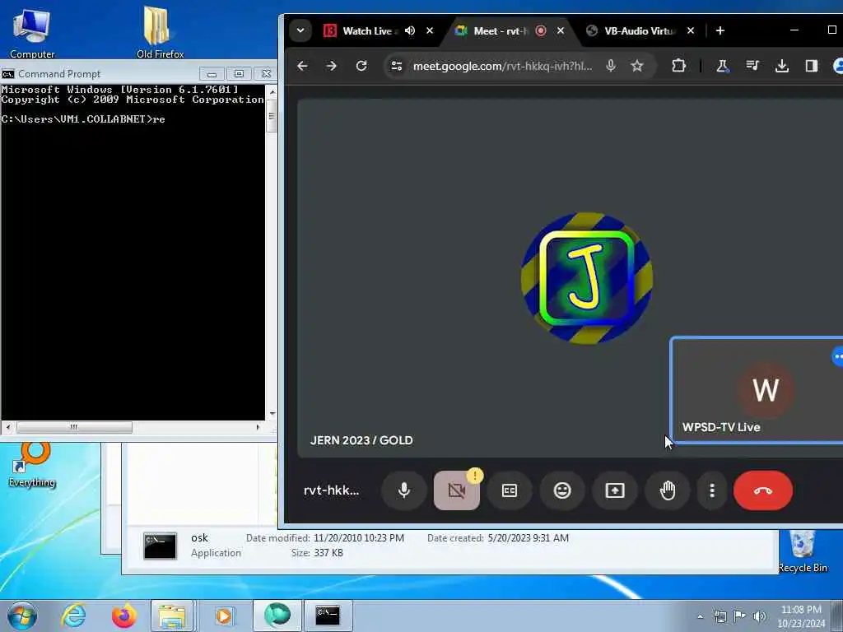The height and width of the screenshot is (632, 843).
Task: Mute audio on Watch Live tab
Action: [410, 30]
